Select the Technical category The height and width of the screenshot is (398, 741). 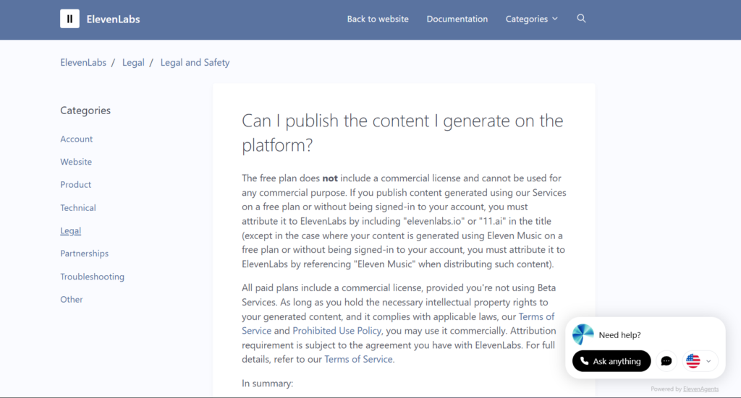(78, 207)
